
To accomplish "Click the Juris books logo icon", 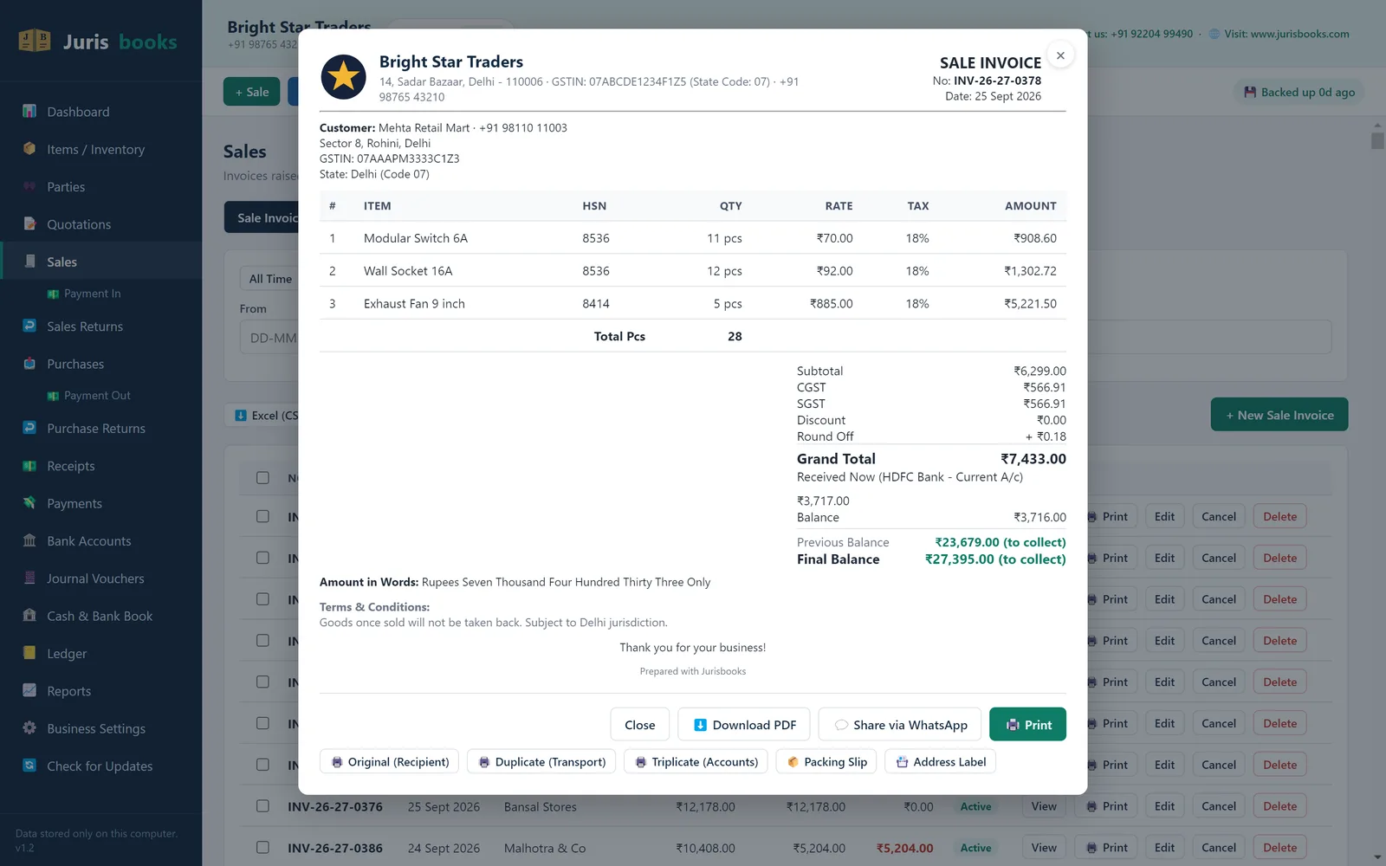I will pyautogui.click(x=35, y=41).
